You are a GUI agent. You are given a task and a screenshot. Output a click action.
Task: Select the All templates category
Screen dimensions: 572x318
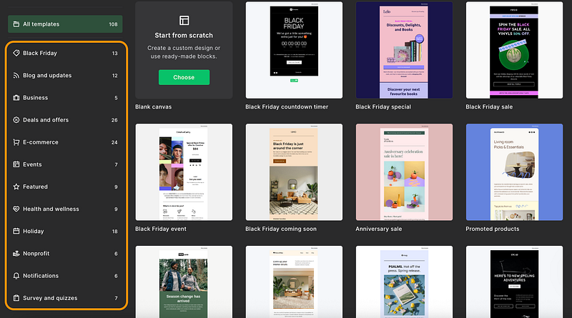(65, 24)
